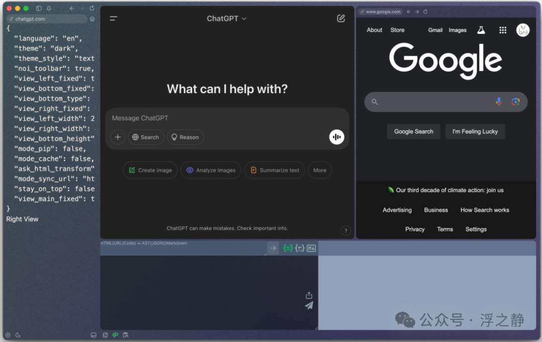Click the green palette icon in the bottom toolbar
This screenshot has width=542, height=342.
point(115,335)
